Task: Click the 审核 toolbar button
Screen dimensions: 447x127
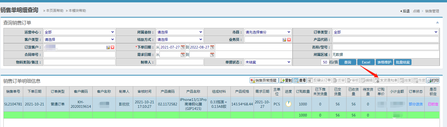Action: click(353, 80)
